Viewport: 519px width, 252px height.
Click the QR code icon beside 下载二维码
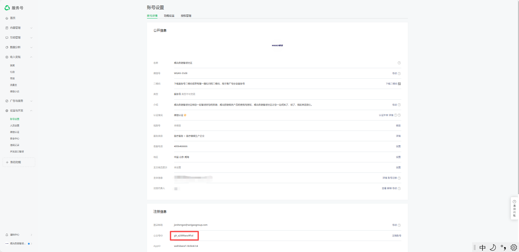(x=399, y=84)
